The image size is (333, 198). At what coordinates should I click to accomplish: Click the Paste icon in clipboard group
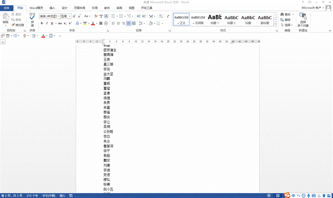pos(5,18)
